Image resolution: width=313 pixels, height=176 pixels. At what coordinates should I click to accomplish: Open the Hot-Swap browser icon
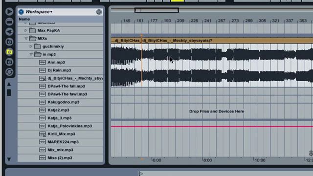tap(9, 72)
